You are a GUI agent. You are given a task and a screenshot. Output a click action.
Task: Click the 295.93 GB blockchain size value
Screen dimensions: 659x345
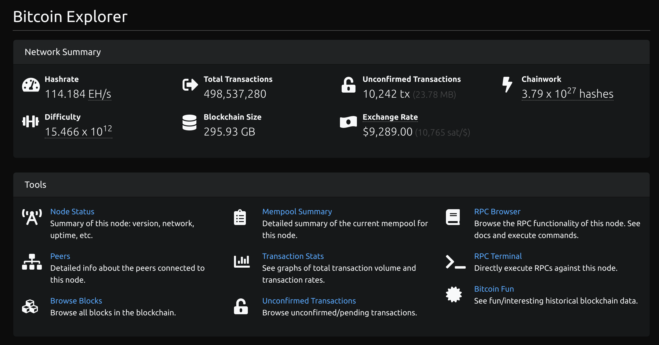tap(229, 132)
